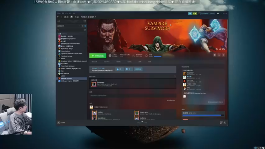Open the view latest news link
This screenshot has width=265, height=149.
coord(171,100)
